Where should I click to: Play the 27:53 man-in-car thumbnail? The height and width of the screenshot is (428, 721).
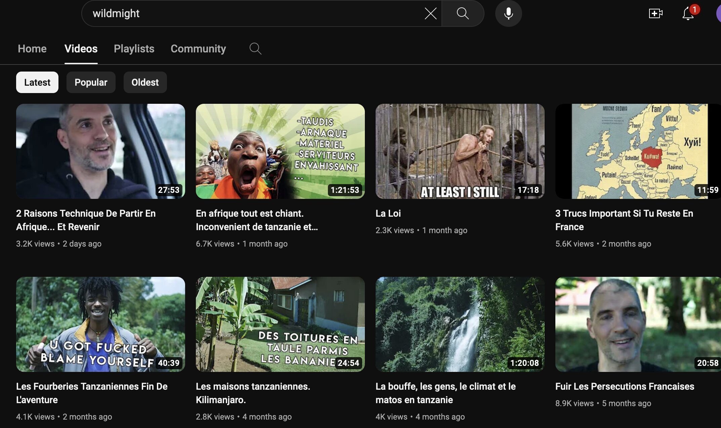pos(100,151)
